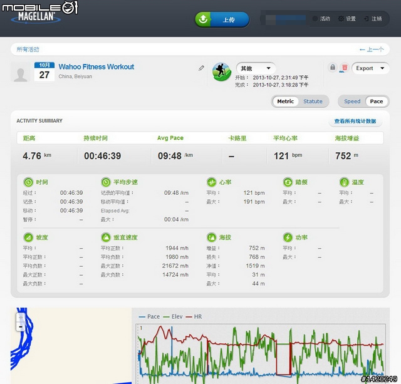Click the pace/elevation/HR chart area
The height and width of the screenshot is (384, 401).
coord(261,354)
